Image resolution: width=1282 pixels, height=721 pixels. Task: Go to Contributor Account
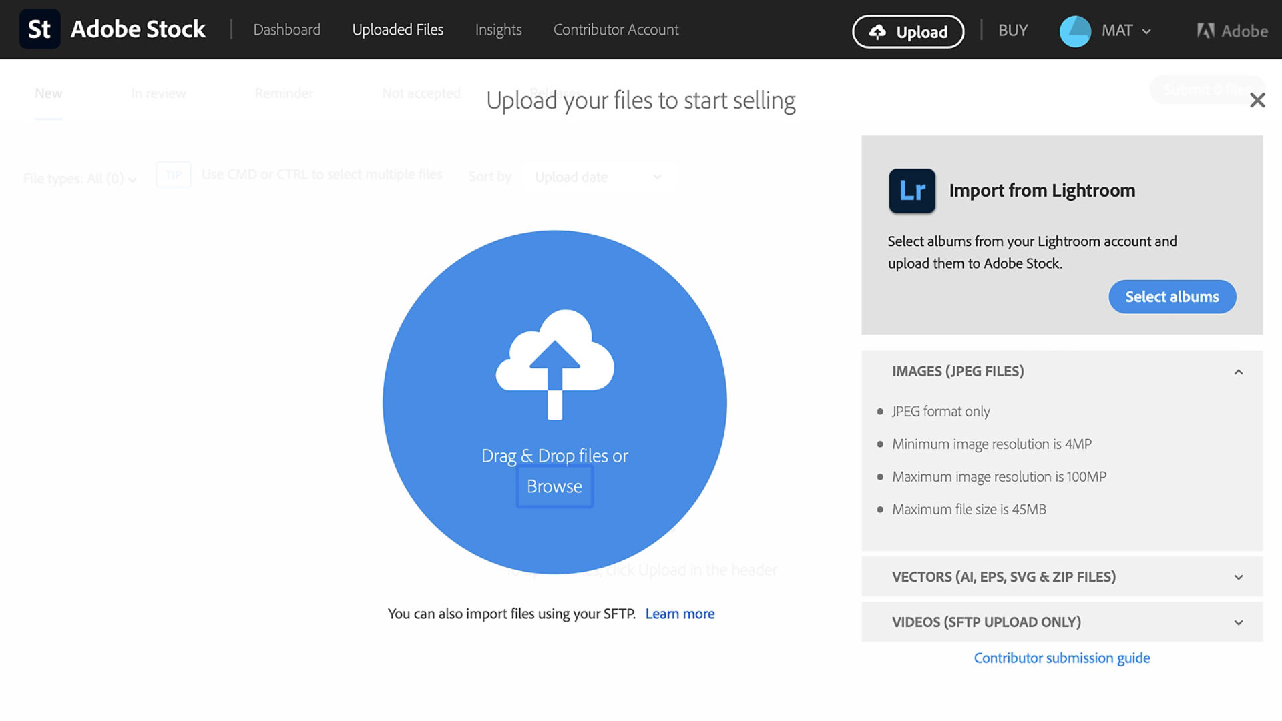point(615,29)
